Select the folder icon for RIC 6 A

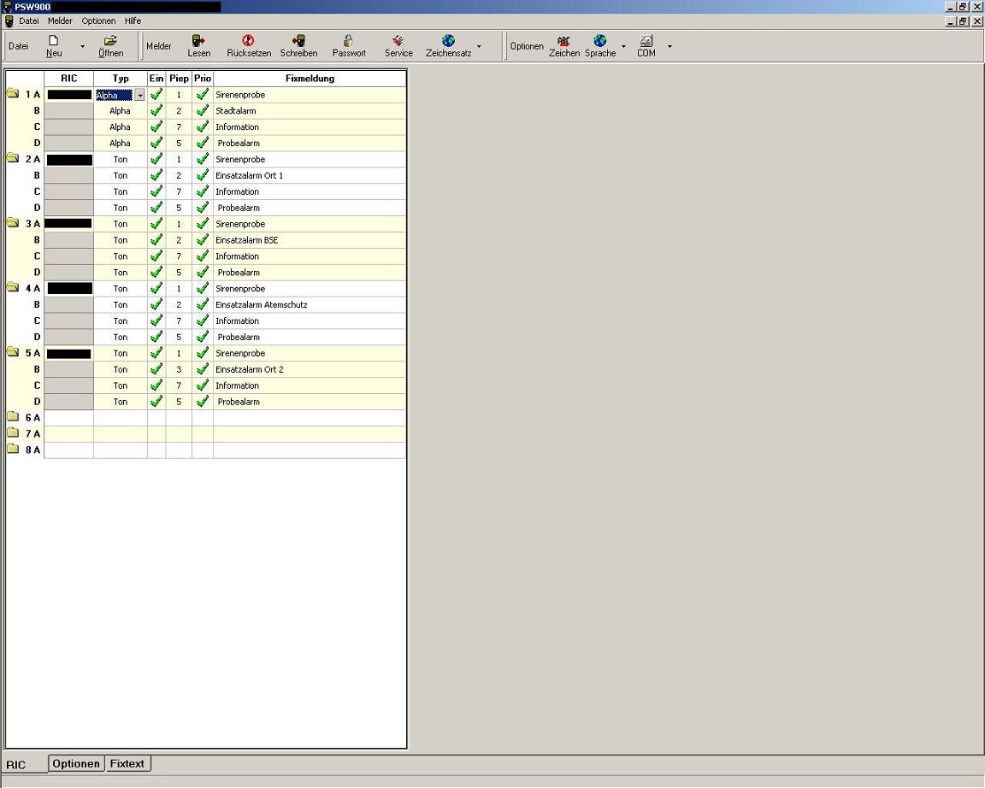[13, 418]
